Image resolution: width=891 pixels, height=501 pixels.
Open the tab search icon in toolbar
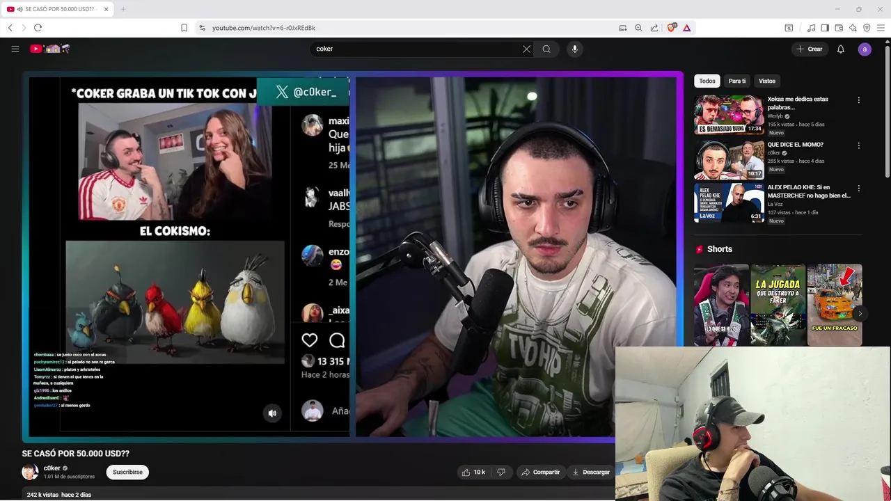pyautogui.click(x=789, y=28)
